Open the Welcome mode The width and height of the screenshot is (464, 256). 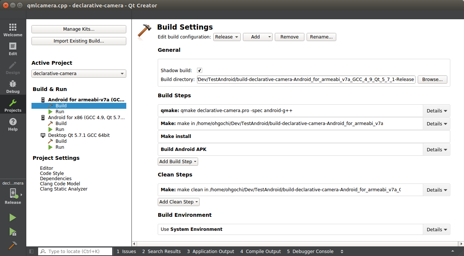13,30
